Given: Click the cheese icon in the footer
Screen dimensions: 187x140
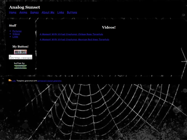Looking at the screenshot, I should click(x=10, y=80).
